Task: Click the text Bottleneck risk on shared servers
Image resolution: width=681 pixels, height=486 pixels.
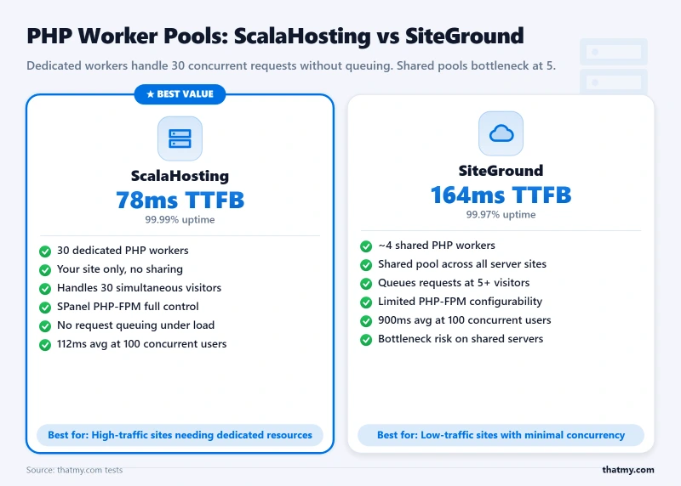Action: click(461, 339)
